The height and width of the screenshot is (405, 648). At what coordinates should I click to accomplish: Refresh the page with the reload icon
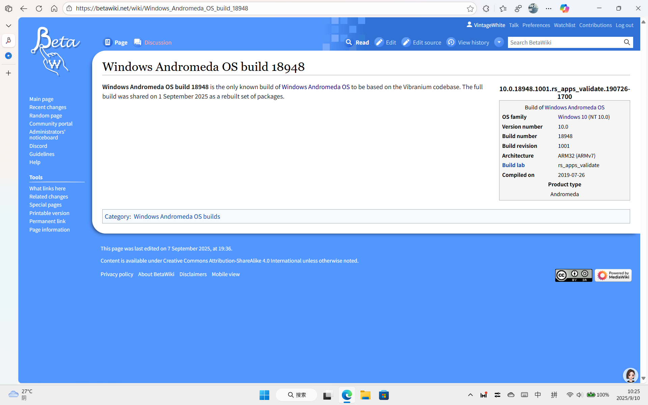(39, 8)
